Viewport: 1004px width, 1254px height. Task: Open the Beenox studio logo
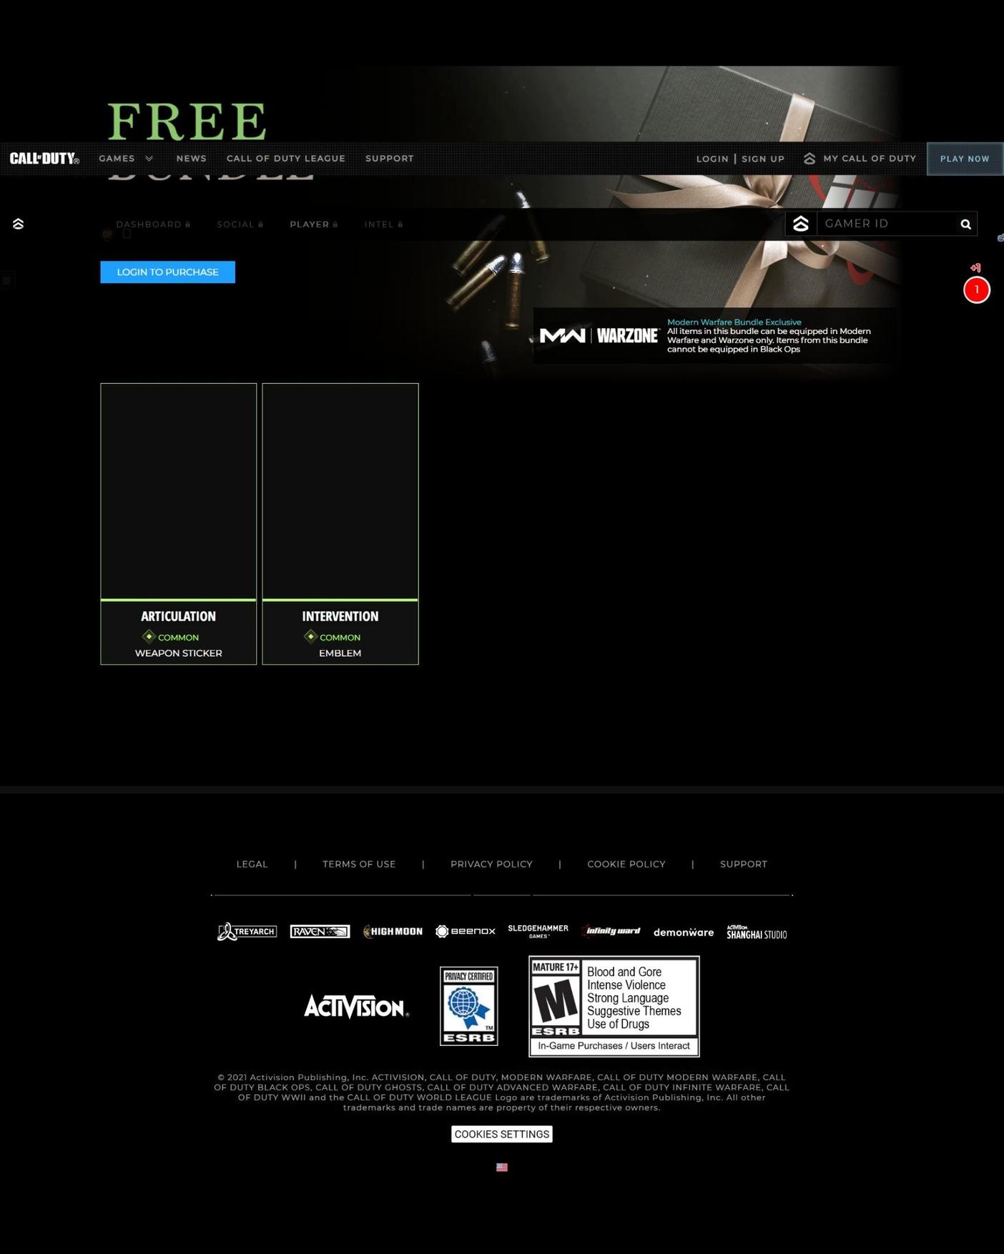tap(465, 931)
